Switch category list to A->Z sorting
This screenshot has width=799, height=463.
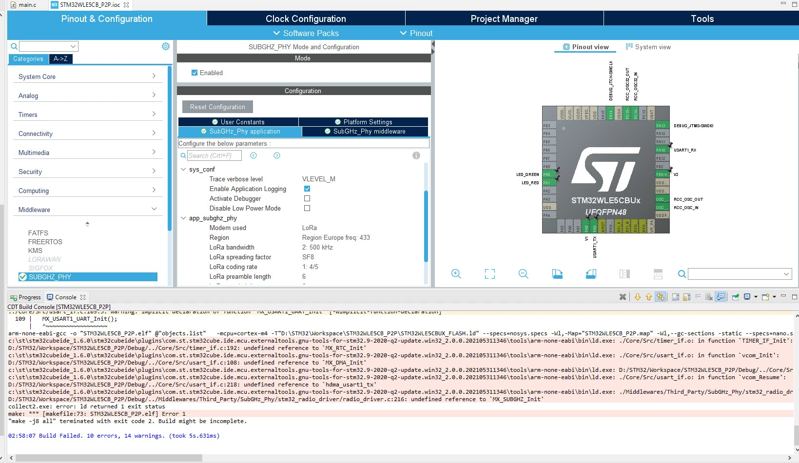point(60,58)
